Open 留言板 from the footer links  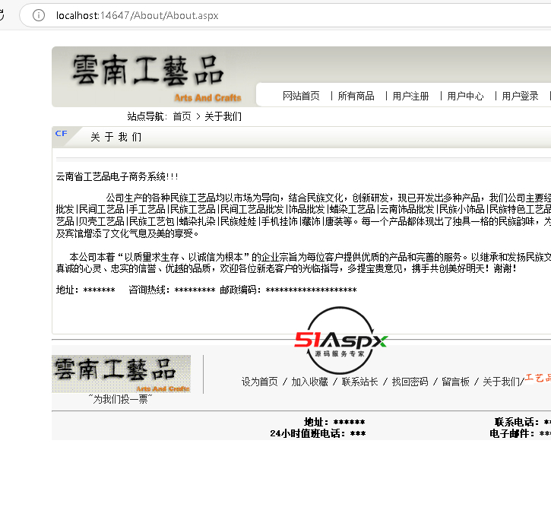(455, 382)
